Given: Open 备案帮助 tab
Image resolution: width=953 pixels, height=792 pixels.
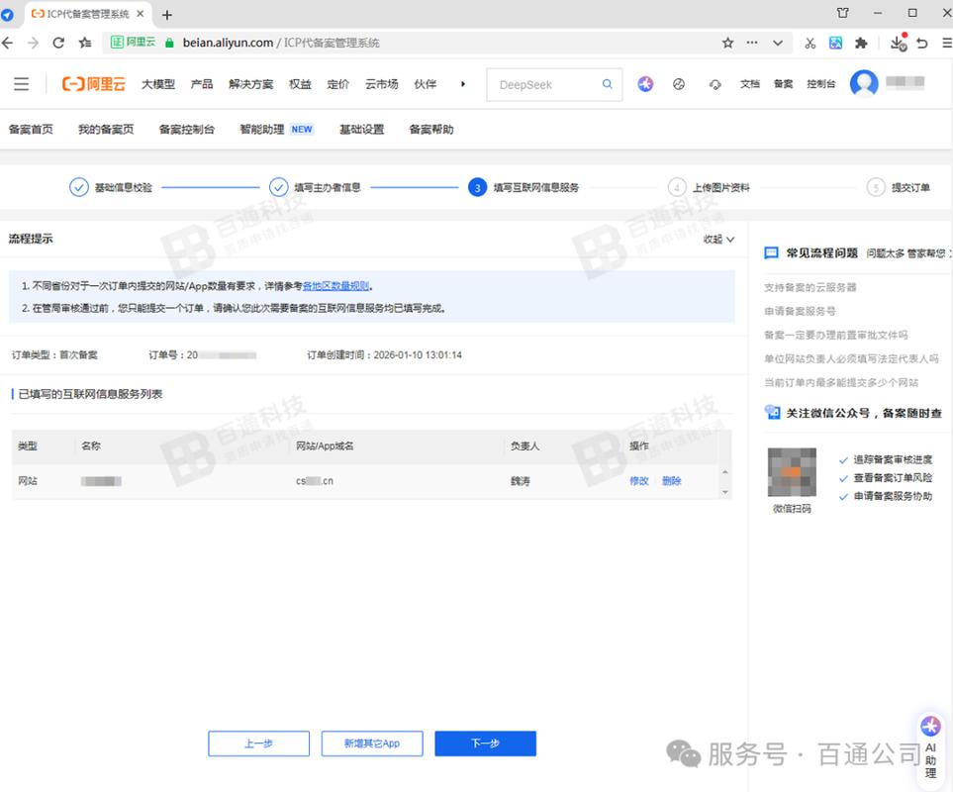Looking at the screenshot, I should [x=431, y=129].
